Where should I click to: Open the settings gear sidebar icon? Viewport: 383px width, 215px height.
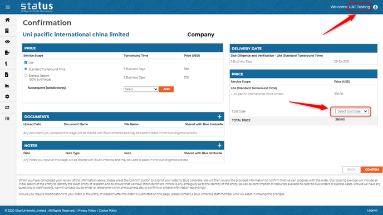[x=7, y=96]
